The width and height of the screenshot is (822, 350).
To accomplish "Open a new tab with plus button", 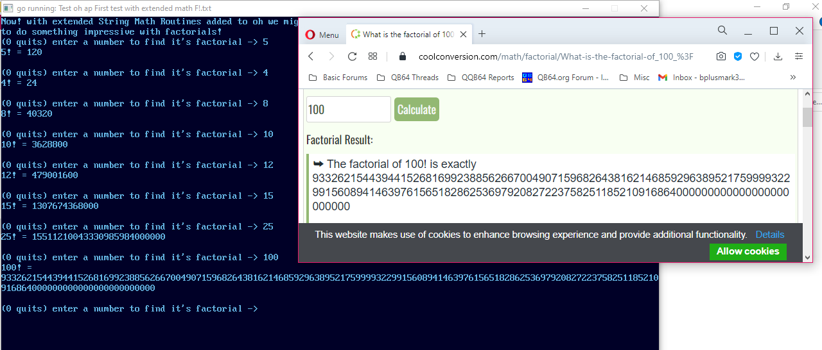I will (482, 34).
